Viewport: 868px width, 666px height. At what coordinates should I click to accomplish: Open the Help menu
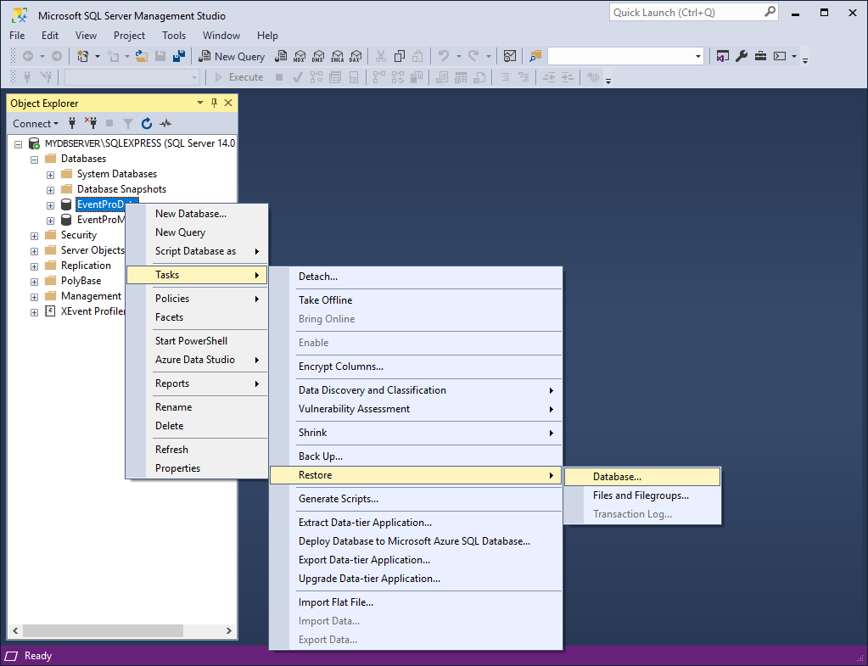267,36
